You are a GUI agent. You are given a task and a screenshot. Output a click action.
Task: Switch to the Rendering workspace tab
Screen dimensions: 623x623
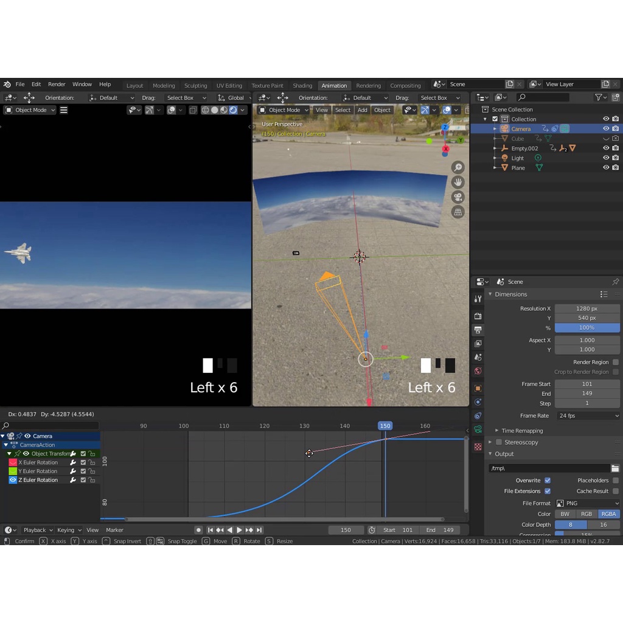pyautogui.click(x=368, y=86)
